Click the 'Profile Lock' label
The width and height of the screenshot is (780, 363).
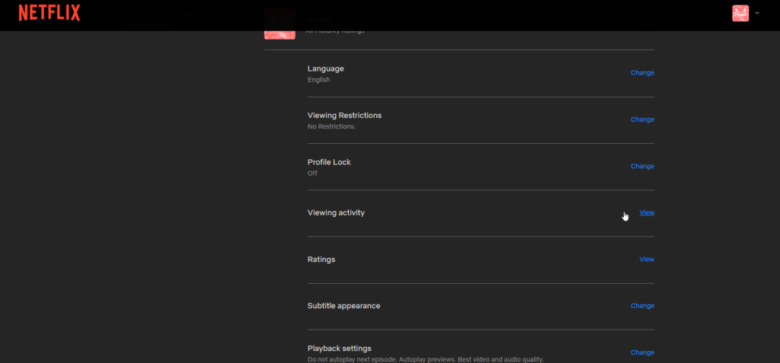coord(329,162)
